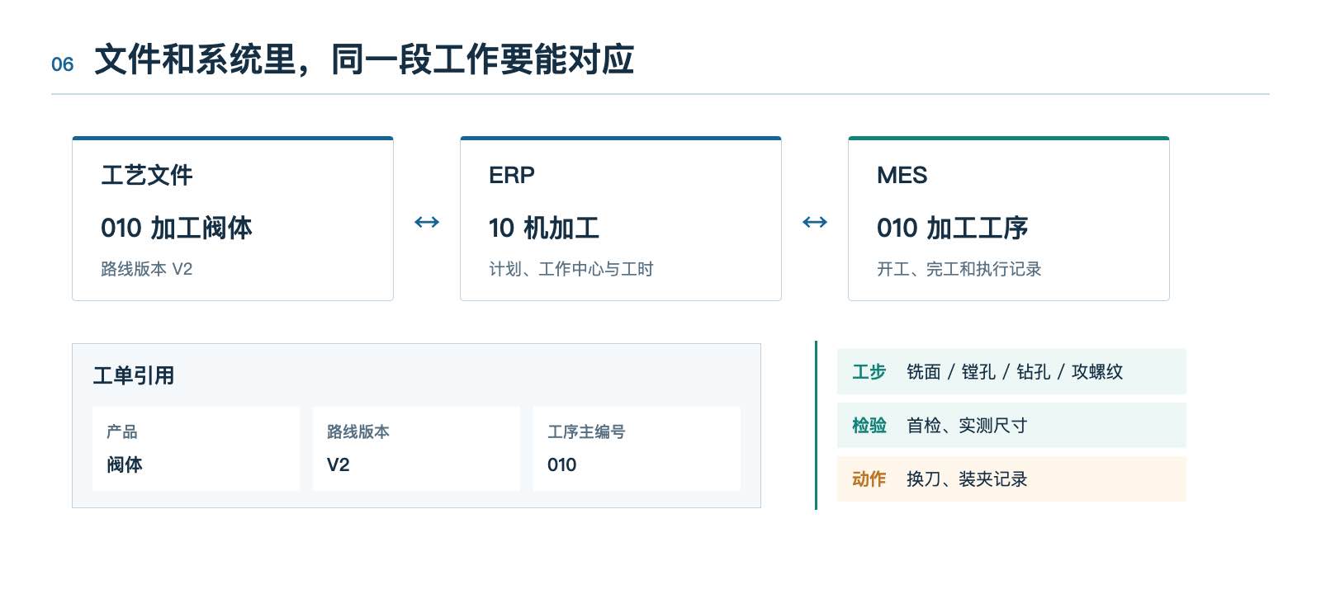Click 计划、工作中心与工时 in the ERP card
Viewport: 1321px width, 594px height.
pos(571,269)
